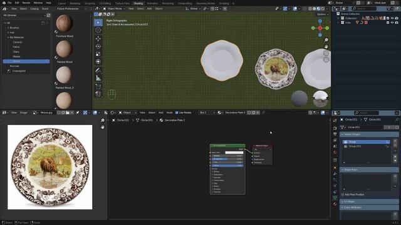Toggle the Use Nodes checkbox
401x225 pixels.
(x=177, y=112)
